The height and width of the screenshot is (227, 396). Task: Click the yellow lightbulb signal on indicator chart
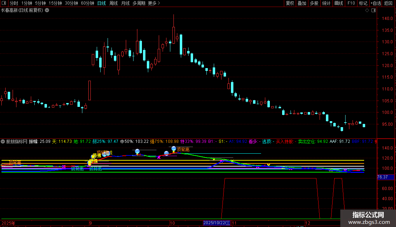[89, 163]
